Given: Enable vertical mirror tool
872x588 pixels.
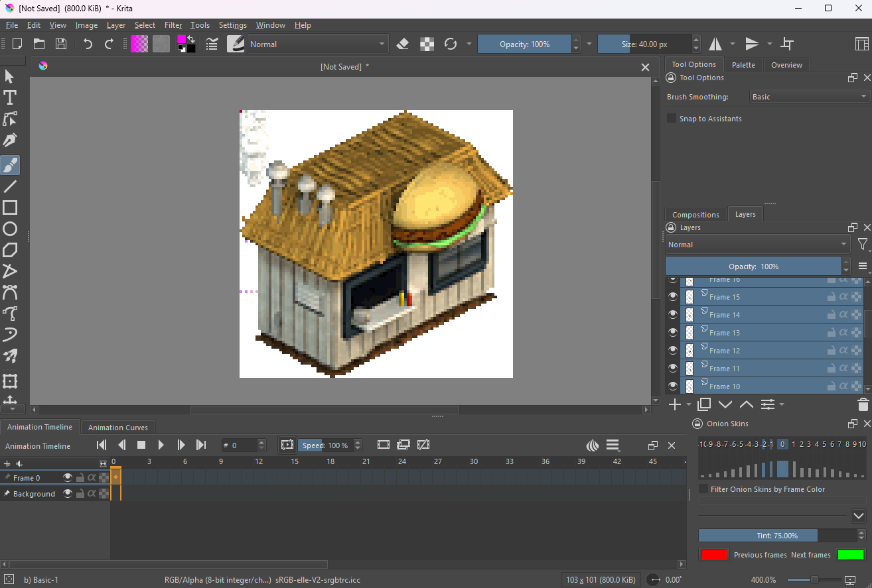Looking at the screenshot, I should tap(752, 44).
